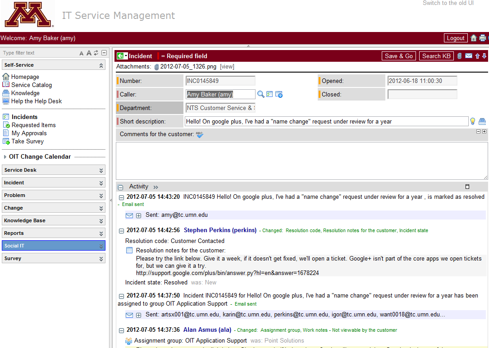The height and width of the screenshot is (348, 489).
Task: Click the customer comments text area
Action: pyautogui.click(x=302, y=161)
